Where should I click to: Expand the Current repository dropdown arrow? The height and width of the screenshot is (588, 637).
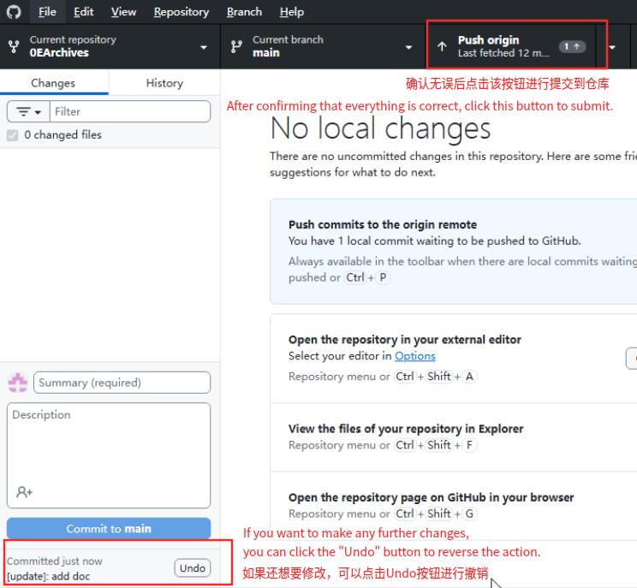point(204,47)
